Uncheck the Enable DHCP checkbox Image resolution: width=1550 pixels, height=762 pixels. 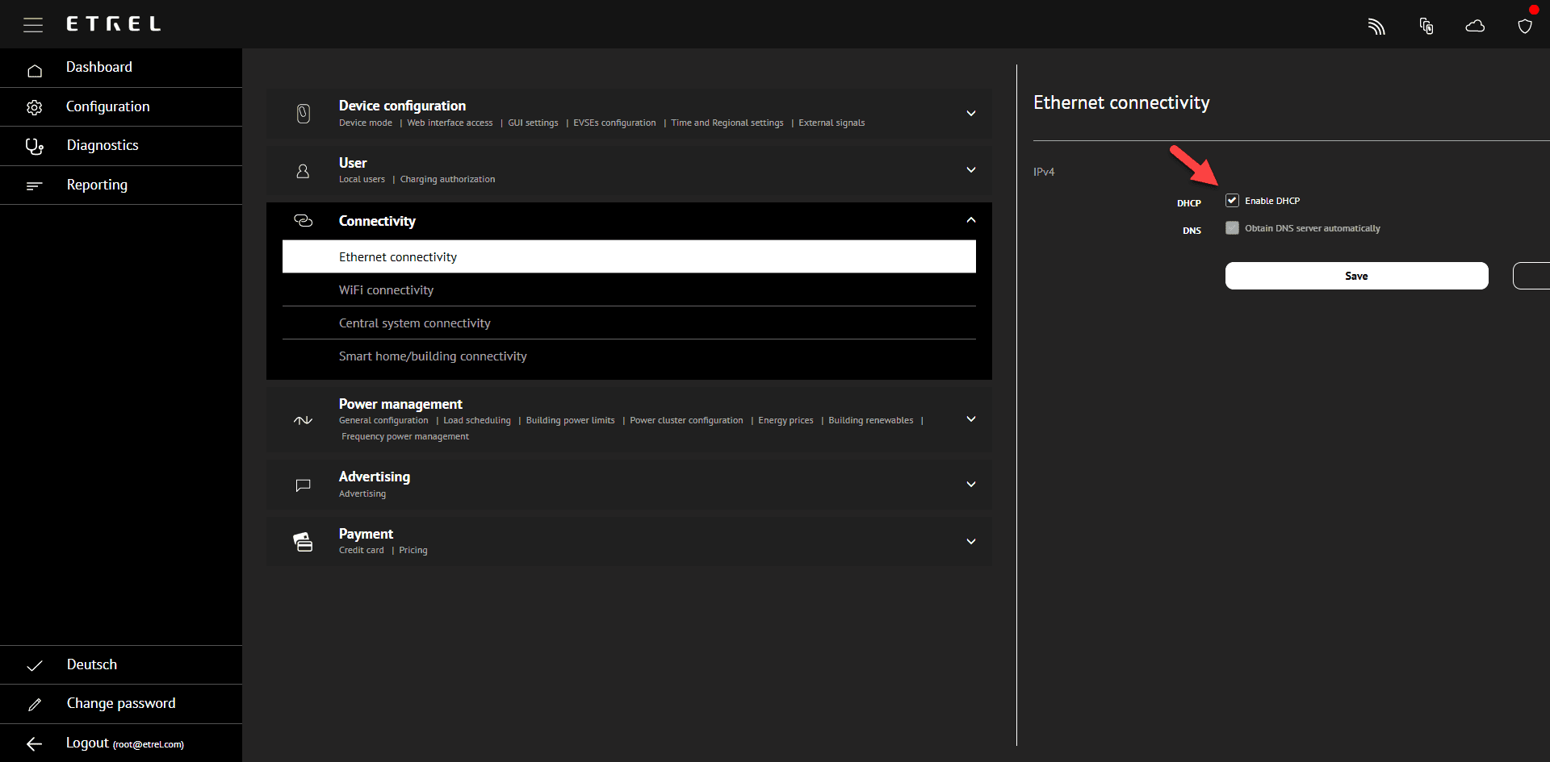[x=1232, y=201]
